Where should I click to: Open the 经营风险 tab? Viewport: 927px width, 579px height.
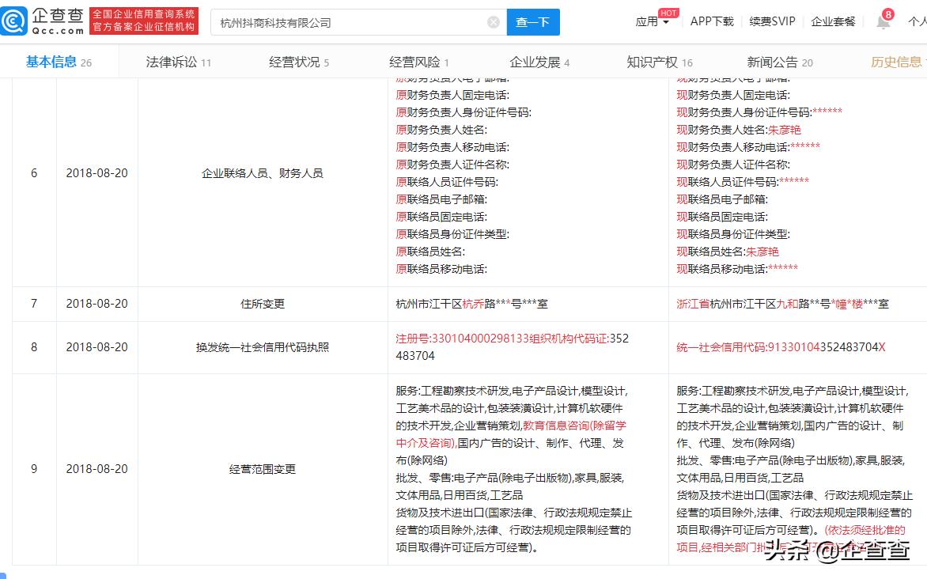pos(414,61)
